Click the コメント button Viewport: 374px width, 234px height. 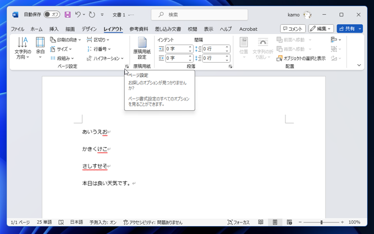click(x=293, y=29)
